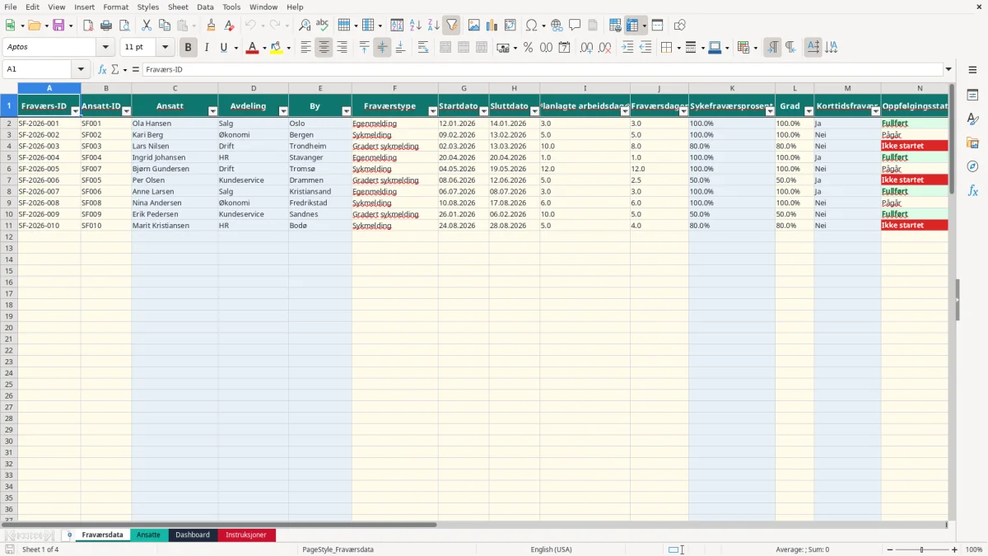
Task: Toggle Italic formatting
Action: pyautogui.click(x=206, y=48)
